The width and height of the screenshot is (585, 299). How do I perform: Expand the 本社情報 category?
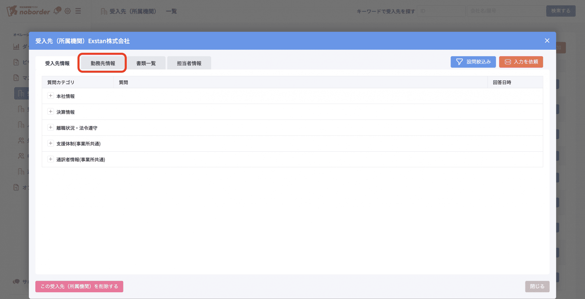coord(51,96)
